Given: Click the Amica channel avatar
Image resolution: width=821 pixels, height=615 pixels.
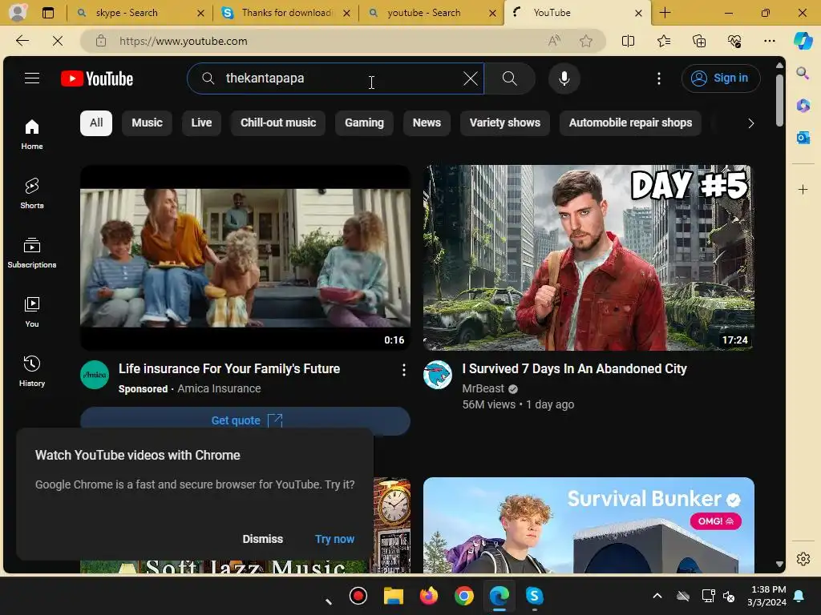Looking at the screenshot, I should pyautogui.click(x=95, y=375).
